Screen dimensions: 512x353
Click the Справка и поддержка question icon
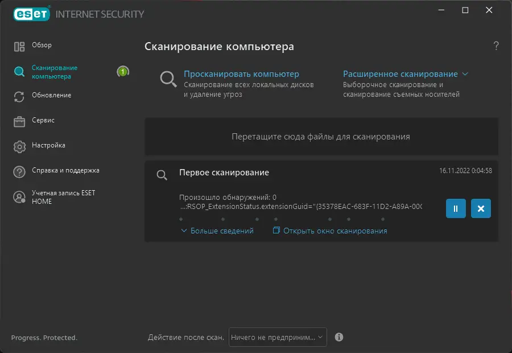point(19,171)
